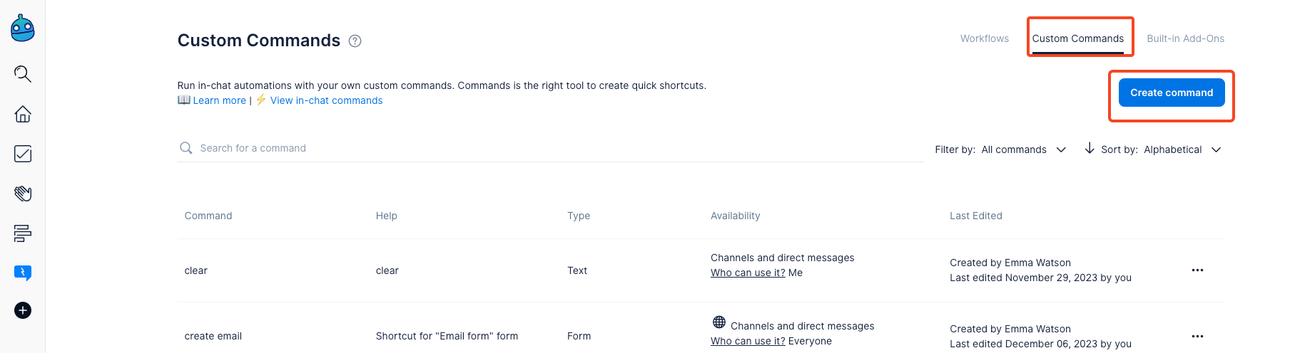Open the Filter by All commands dropdown

point(1000,149)
